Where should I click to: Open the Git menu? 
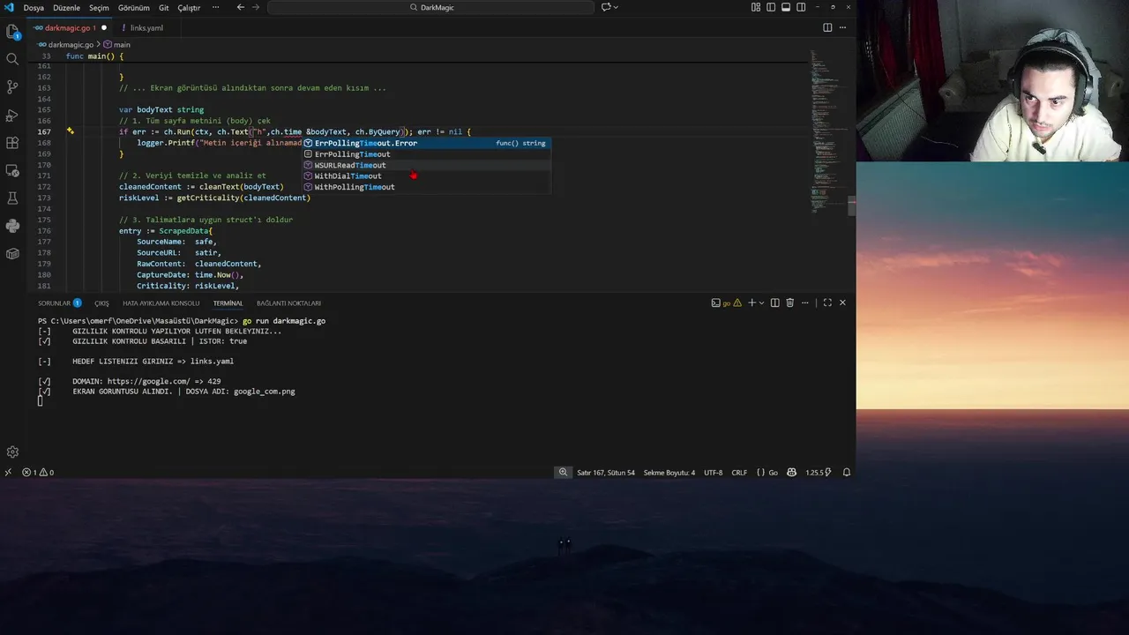[x=164, y=7]
